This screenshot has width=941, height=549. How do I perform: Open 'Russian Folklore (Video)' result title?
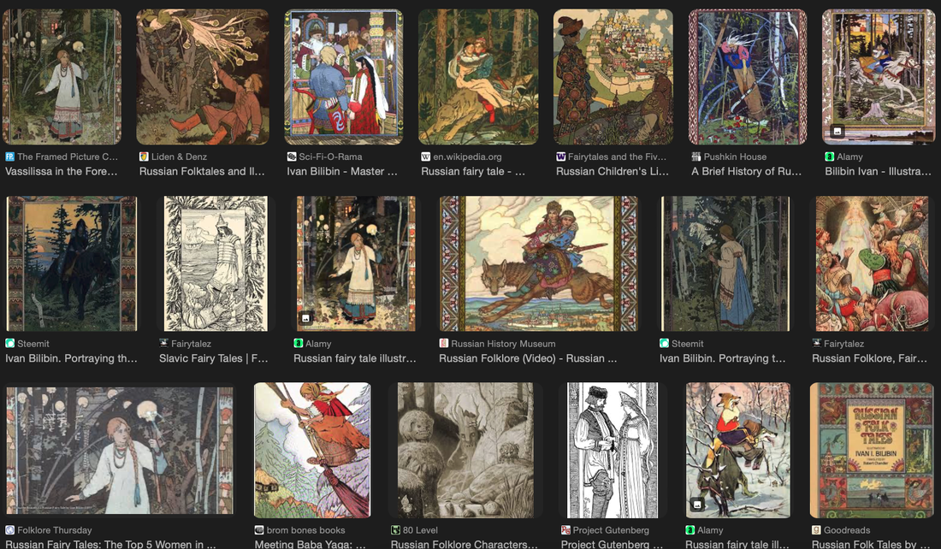click(x=528, y=359)
